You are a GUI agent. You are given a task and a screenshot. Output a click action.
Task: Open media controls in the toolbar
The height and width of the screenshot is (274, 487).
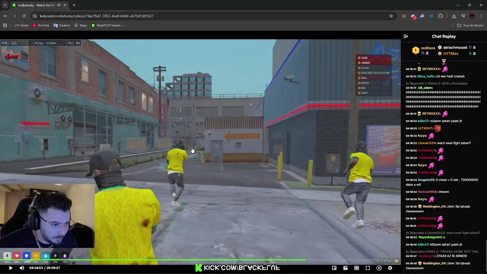pos(463,16)
